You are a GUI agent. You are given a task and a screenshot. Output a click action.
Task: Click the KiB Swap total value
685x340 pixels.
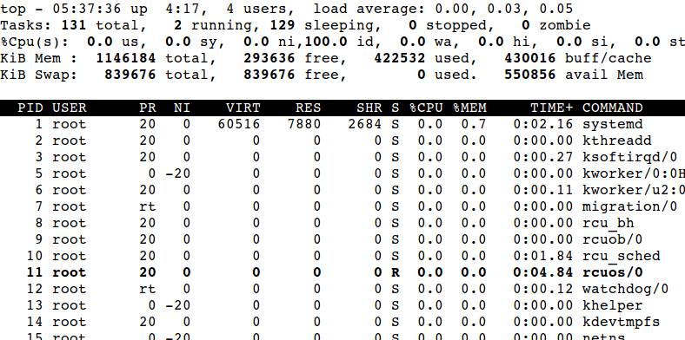(130, 75)
